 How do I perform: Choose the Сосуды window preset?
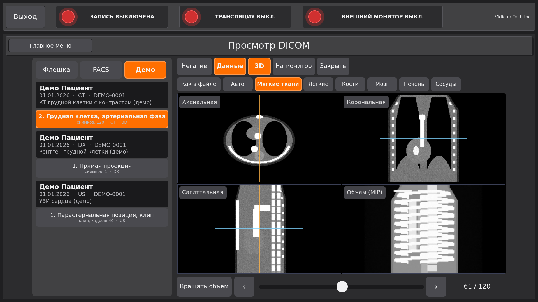tap(446, 84)
